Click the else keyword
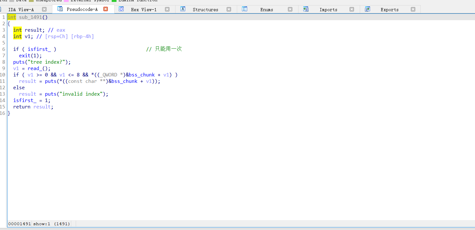 pos(19,88)
